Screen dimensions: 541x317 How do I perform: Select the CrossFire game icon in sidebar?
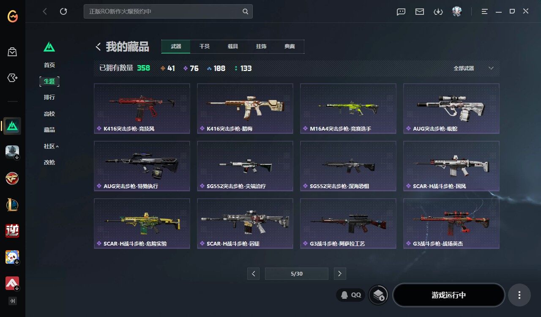[x=12, y=178]
